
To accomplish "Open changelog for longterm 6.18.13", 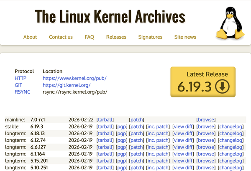I will [231, 134].
